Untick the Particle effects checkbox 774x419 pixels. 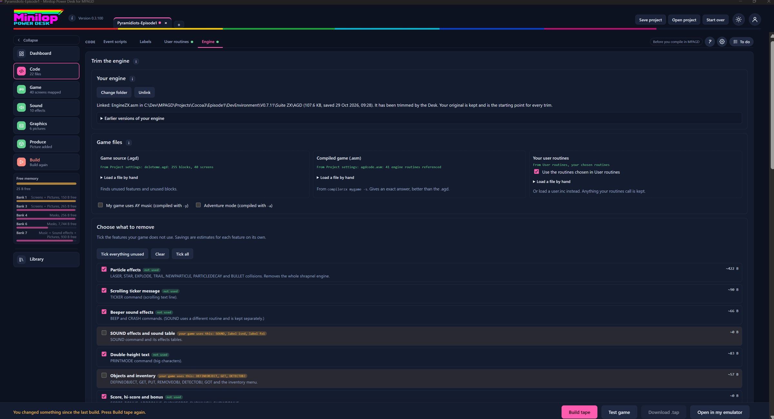104,269
